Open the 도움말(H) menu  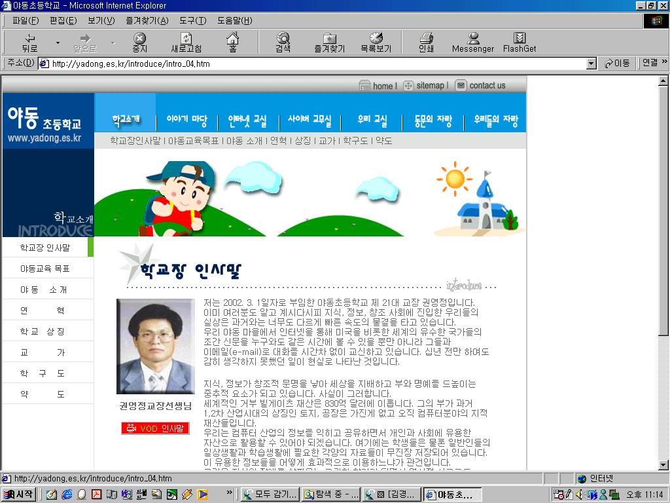tap(235, 20)
